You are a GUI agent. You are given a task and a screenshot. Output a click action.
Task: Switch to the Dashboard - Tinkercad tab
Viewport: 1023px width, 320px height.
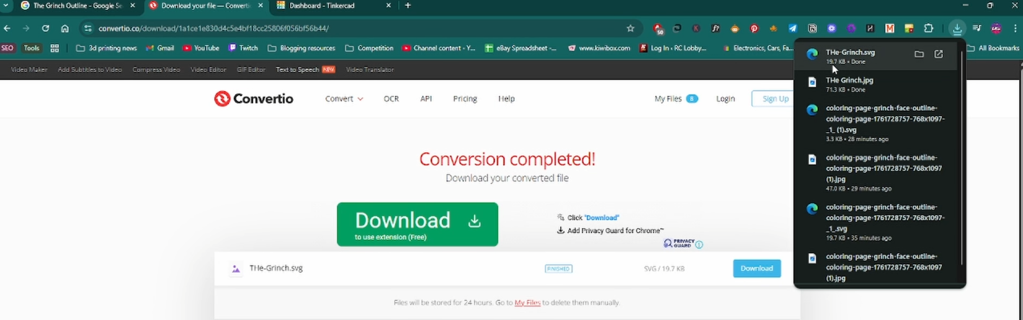click(321, 6)
